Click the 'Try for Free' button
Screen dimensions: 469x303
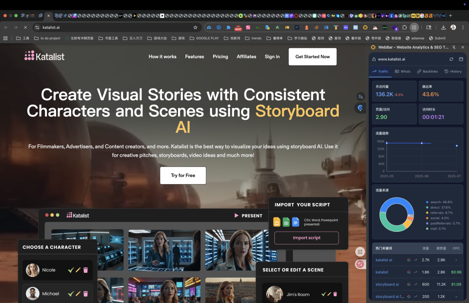coord(183,175)
